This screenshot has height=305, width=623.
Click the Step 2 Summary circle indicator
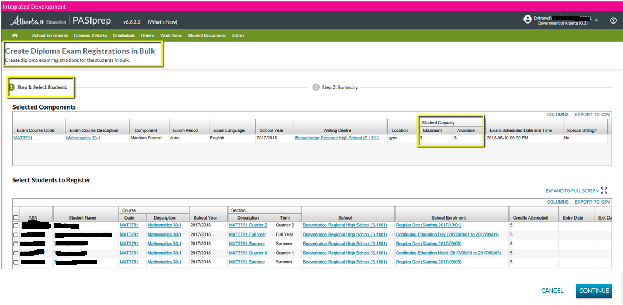tap(316, 87)
